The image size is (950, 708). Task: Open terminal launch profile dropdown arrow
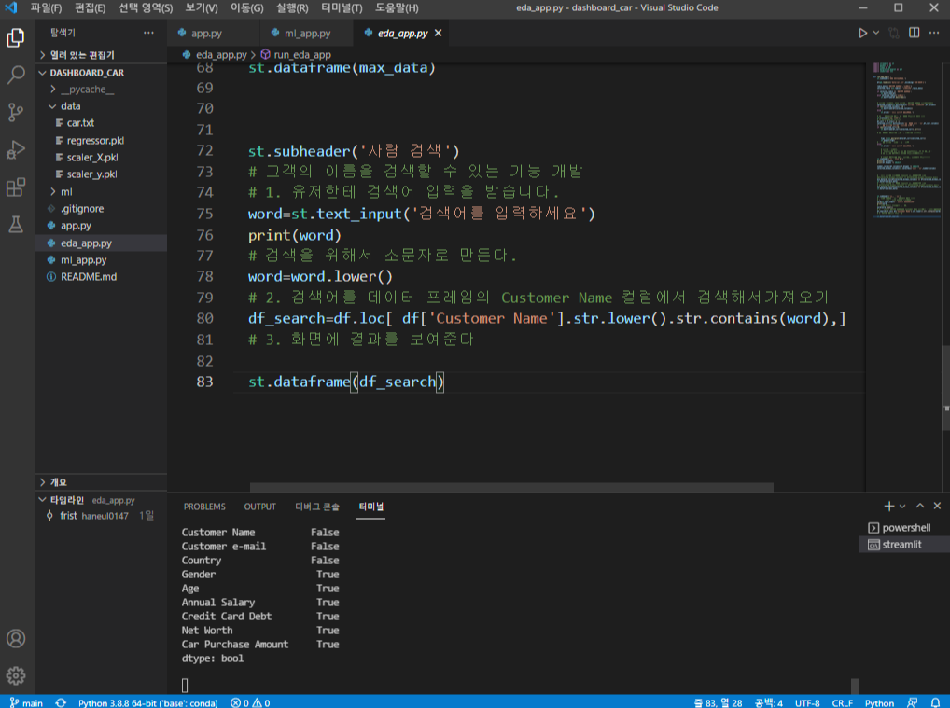pyautogui.click(x=902, y=506)
